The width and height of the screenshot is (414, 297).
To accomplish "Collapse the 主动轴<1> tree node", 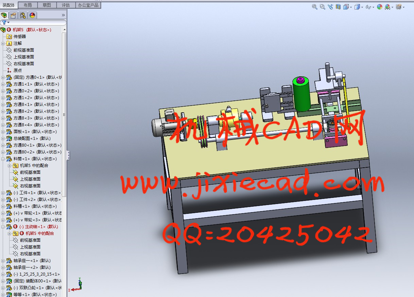I will [x=3, y=227].
